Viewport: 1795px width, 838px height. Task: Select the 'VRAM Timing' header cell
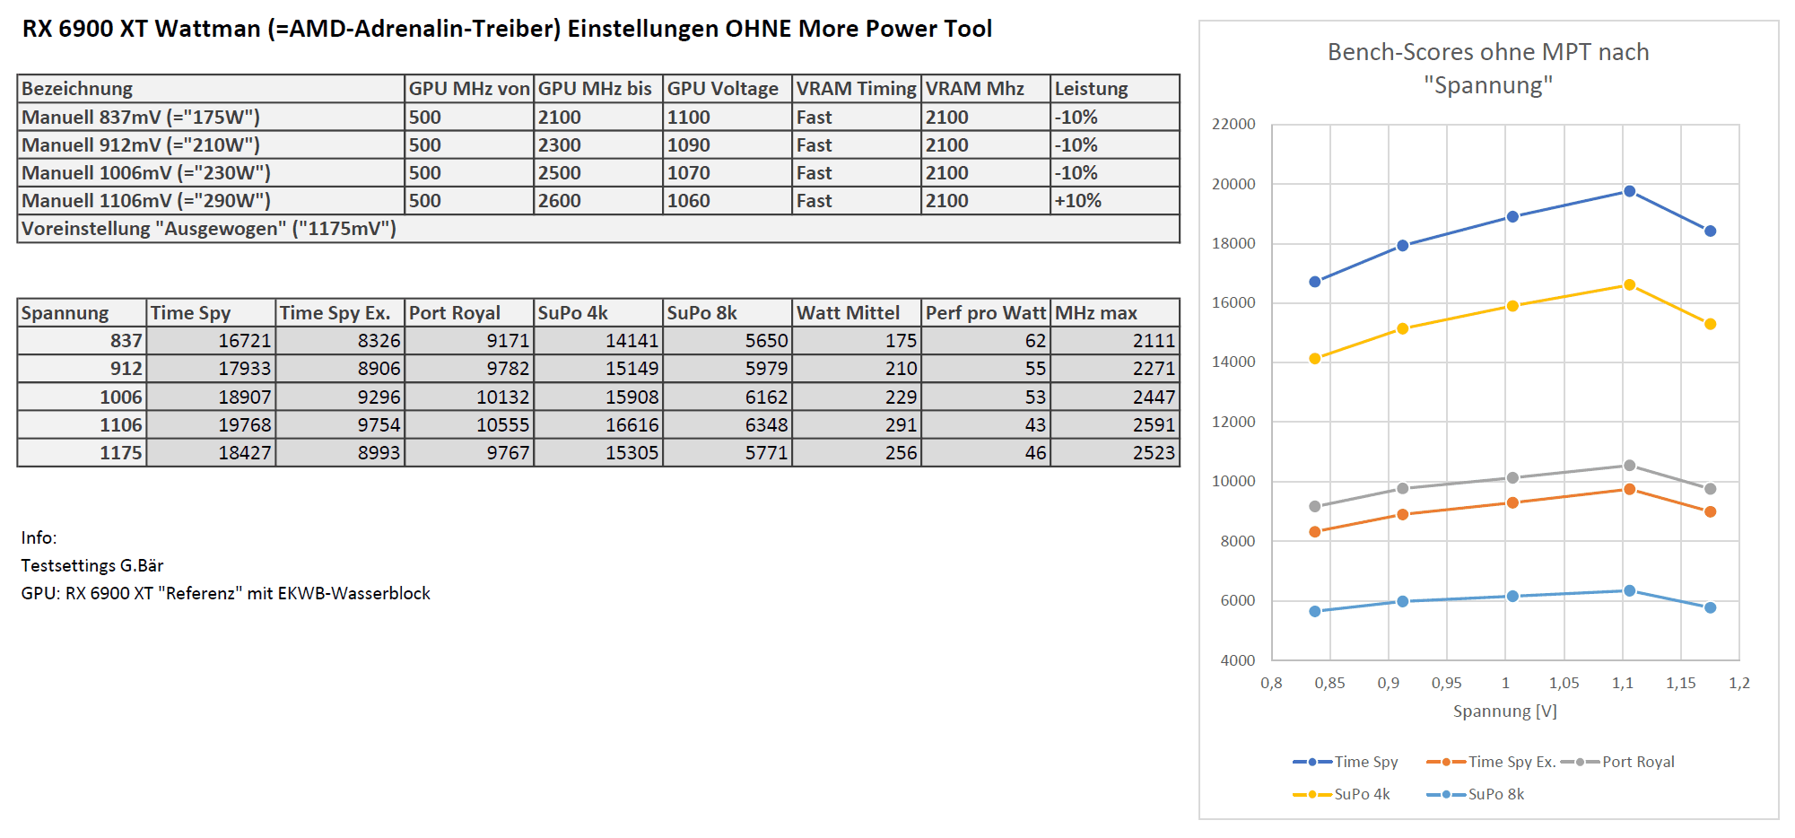(x=857, y=89)
